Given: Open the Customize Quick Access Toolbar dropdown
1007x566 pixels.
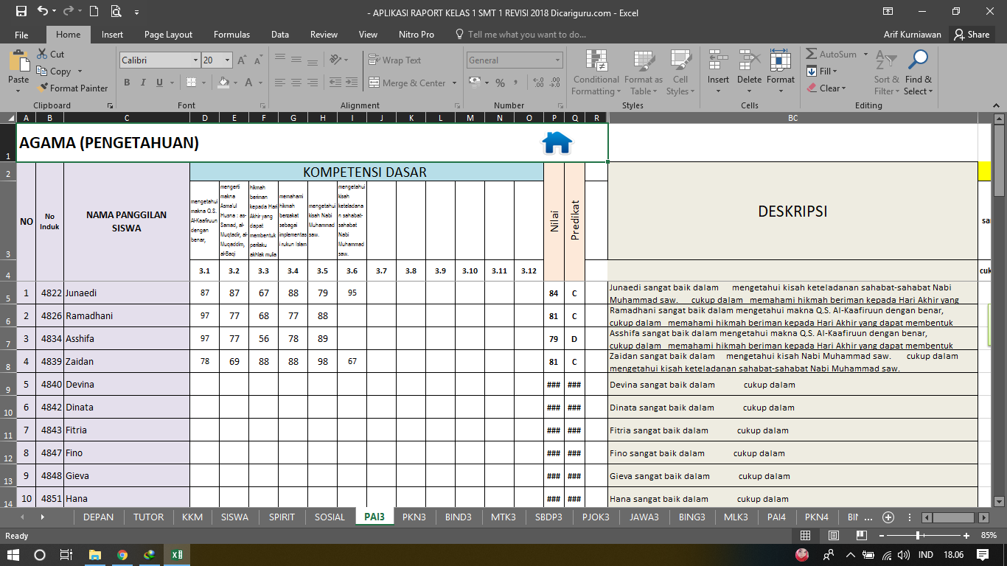Looking at the screenshot, I should 137,13.
